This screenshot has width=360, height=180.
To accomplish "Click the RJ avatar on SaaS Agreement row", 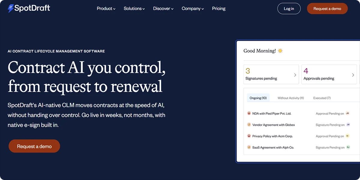I will (x=348, y=147).
